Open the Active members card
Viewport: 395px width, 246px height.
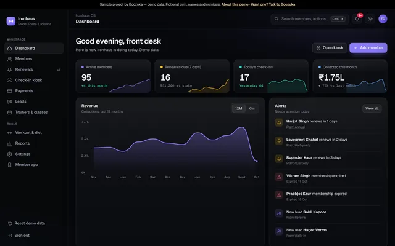click(113, 76)
